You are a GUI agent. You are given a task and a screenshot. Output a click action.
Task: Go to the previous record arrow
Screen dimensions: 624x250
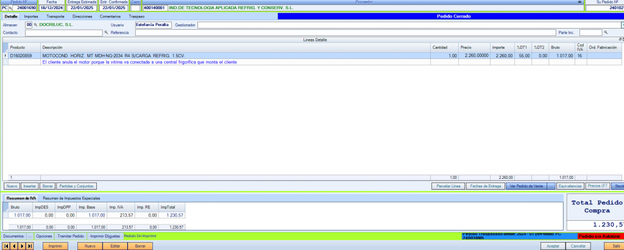pyautogui.click(x=15, y=246)
